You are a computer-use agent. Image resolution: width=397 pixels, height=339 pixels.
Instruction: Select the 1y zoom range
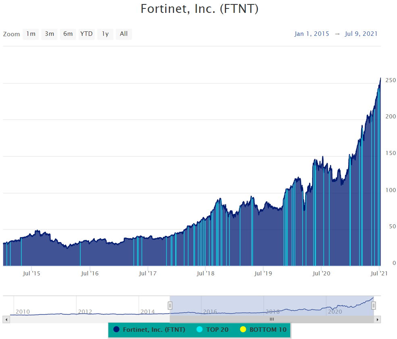tap(105, 34)
